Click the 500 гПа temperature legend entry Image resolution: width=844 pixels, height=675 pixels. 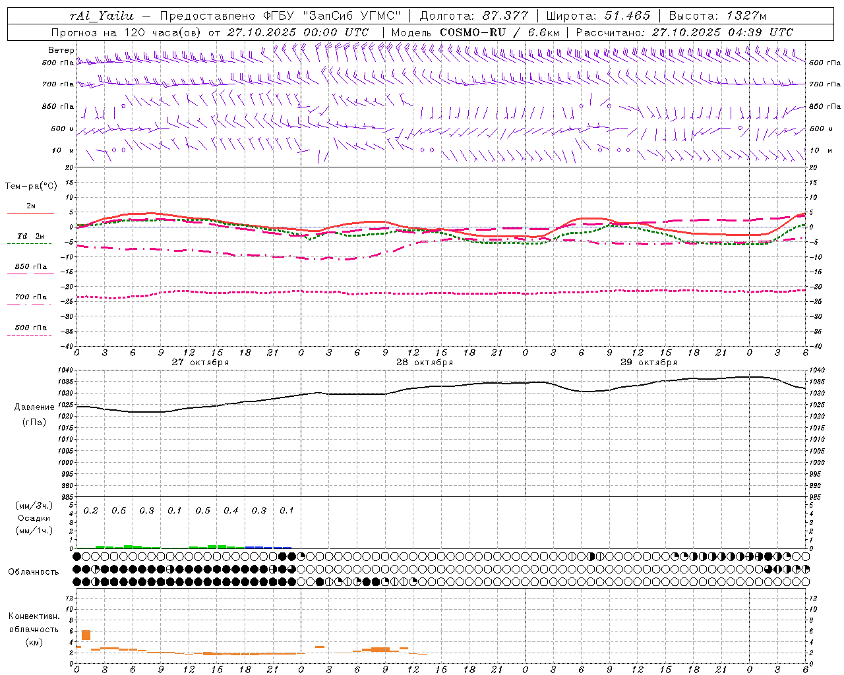click(x=30, y=328)
